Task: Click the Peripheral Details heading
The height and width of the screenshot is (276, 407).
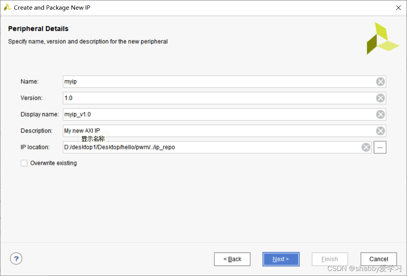Action: tap(38, 29)
